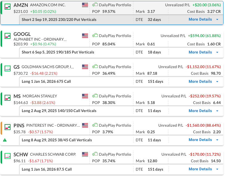Click 'Short 2 Sep 19, 2025 230/220 Put Verticals'
This screenshot has width=225, height=176.
point(59,19)
